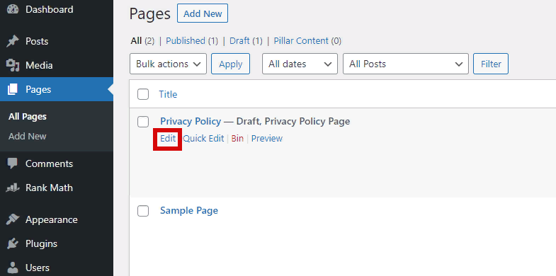Click the Comments speech bubble icon
The height and width of the screenshot is (276, 556).
pos(13,163)
